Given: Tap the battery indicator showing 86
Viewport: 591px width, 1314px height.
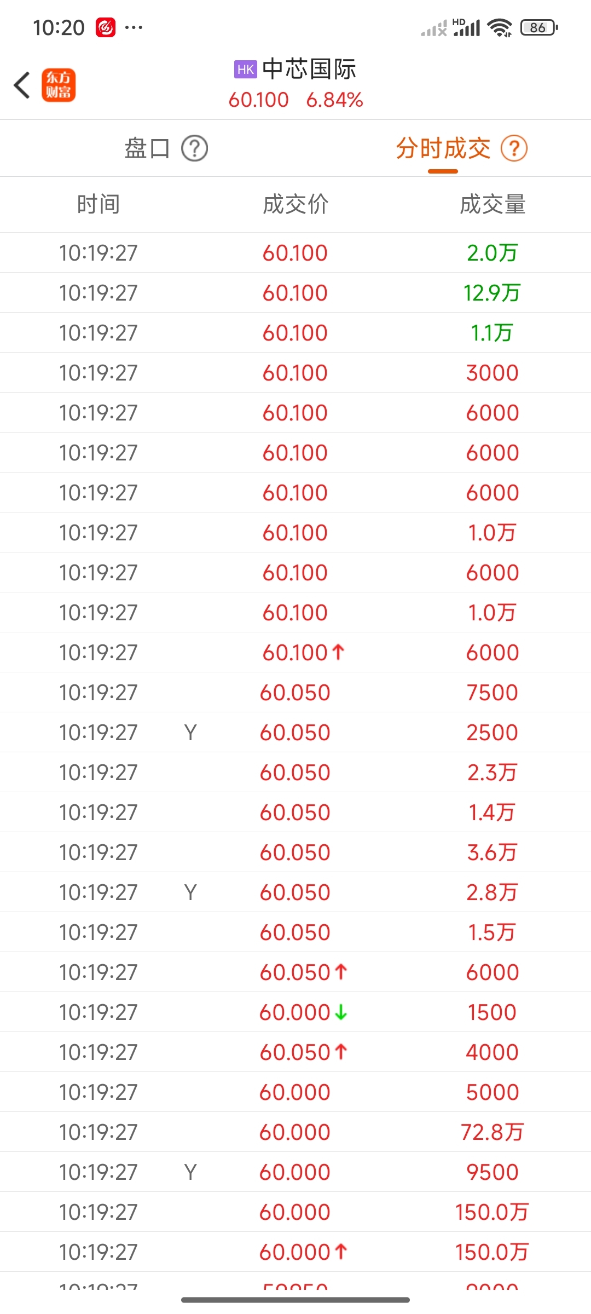Looking at the screenshot, I should pos(540,27).
